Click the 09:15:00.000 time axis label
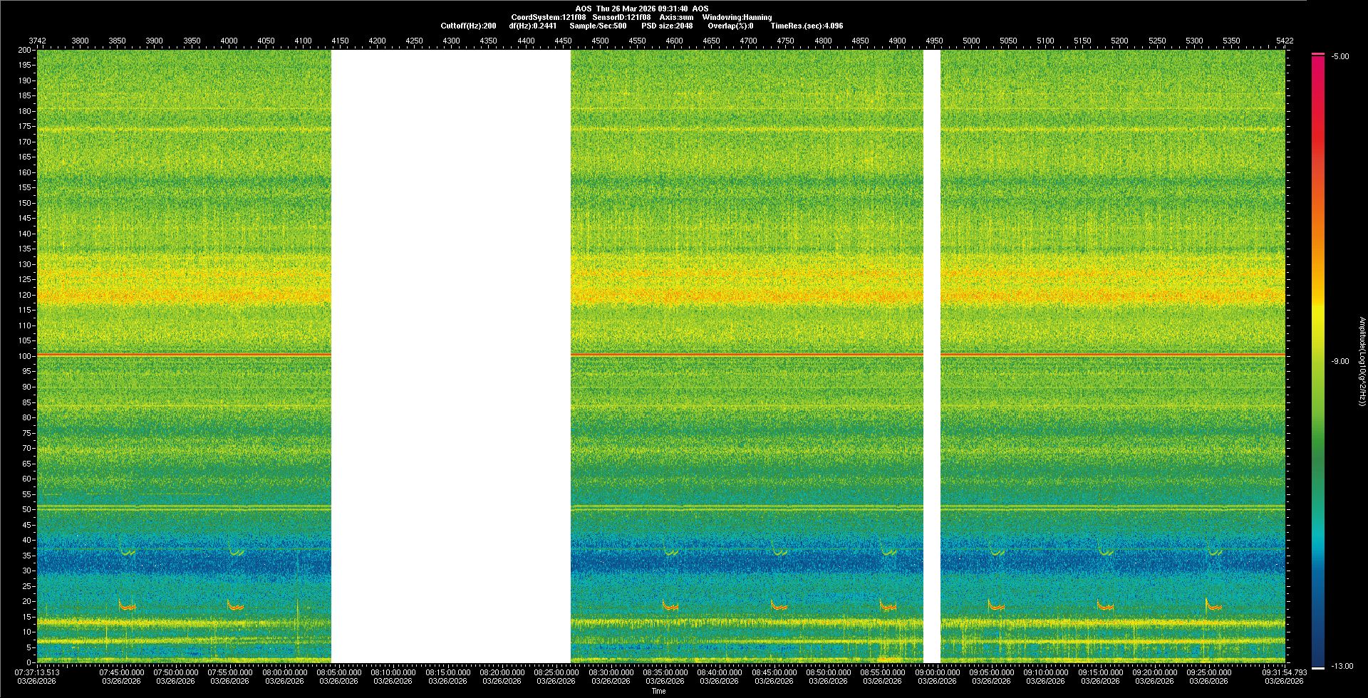Screen dimensions: 1368x698 [1100, 672]
